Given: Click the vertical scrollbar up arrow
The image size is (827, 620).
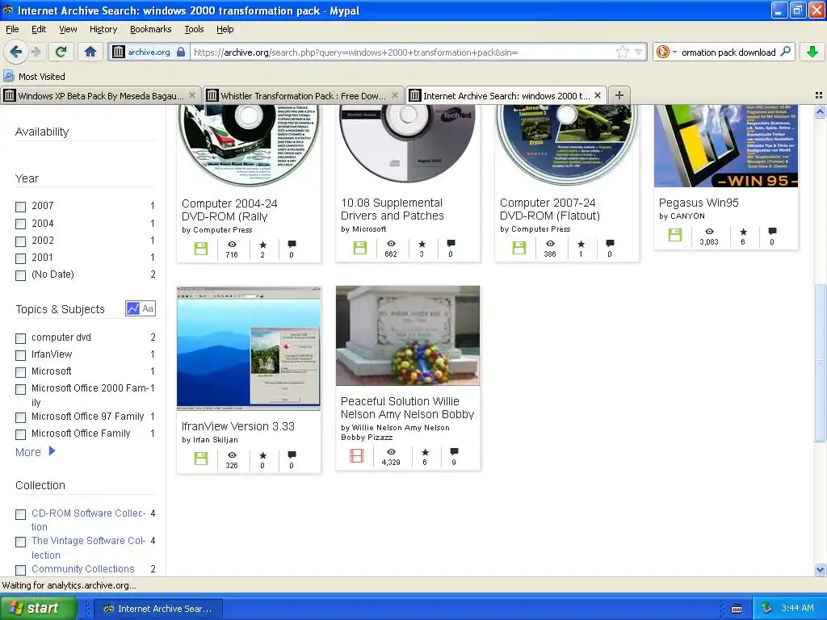Looking at the screenshot, I should (820, 111).
